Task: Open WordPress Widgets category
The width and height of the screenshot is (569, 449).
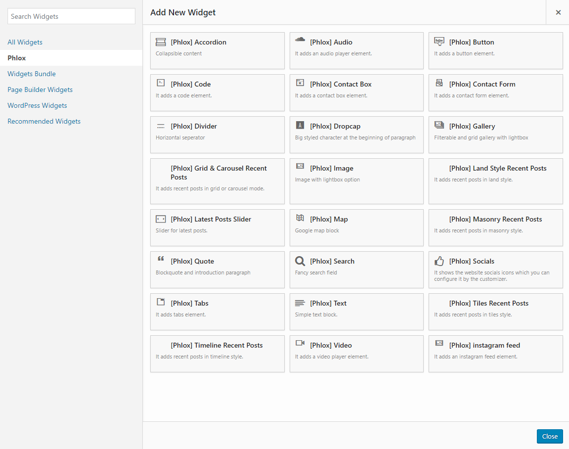Action: click(38, 106)
